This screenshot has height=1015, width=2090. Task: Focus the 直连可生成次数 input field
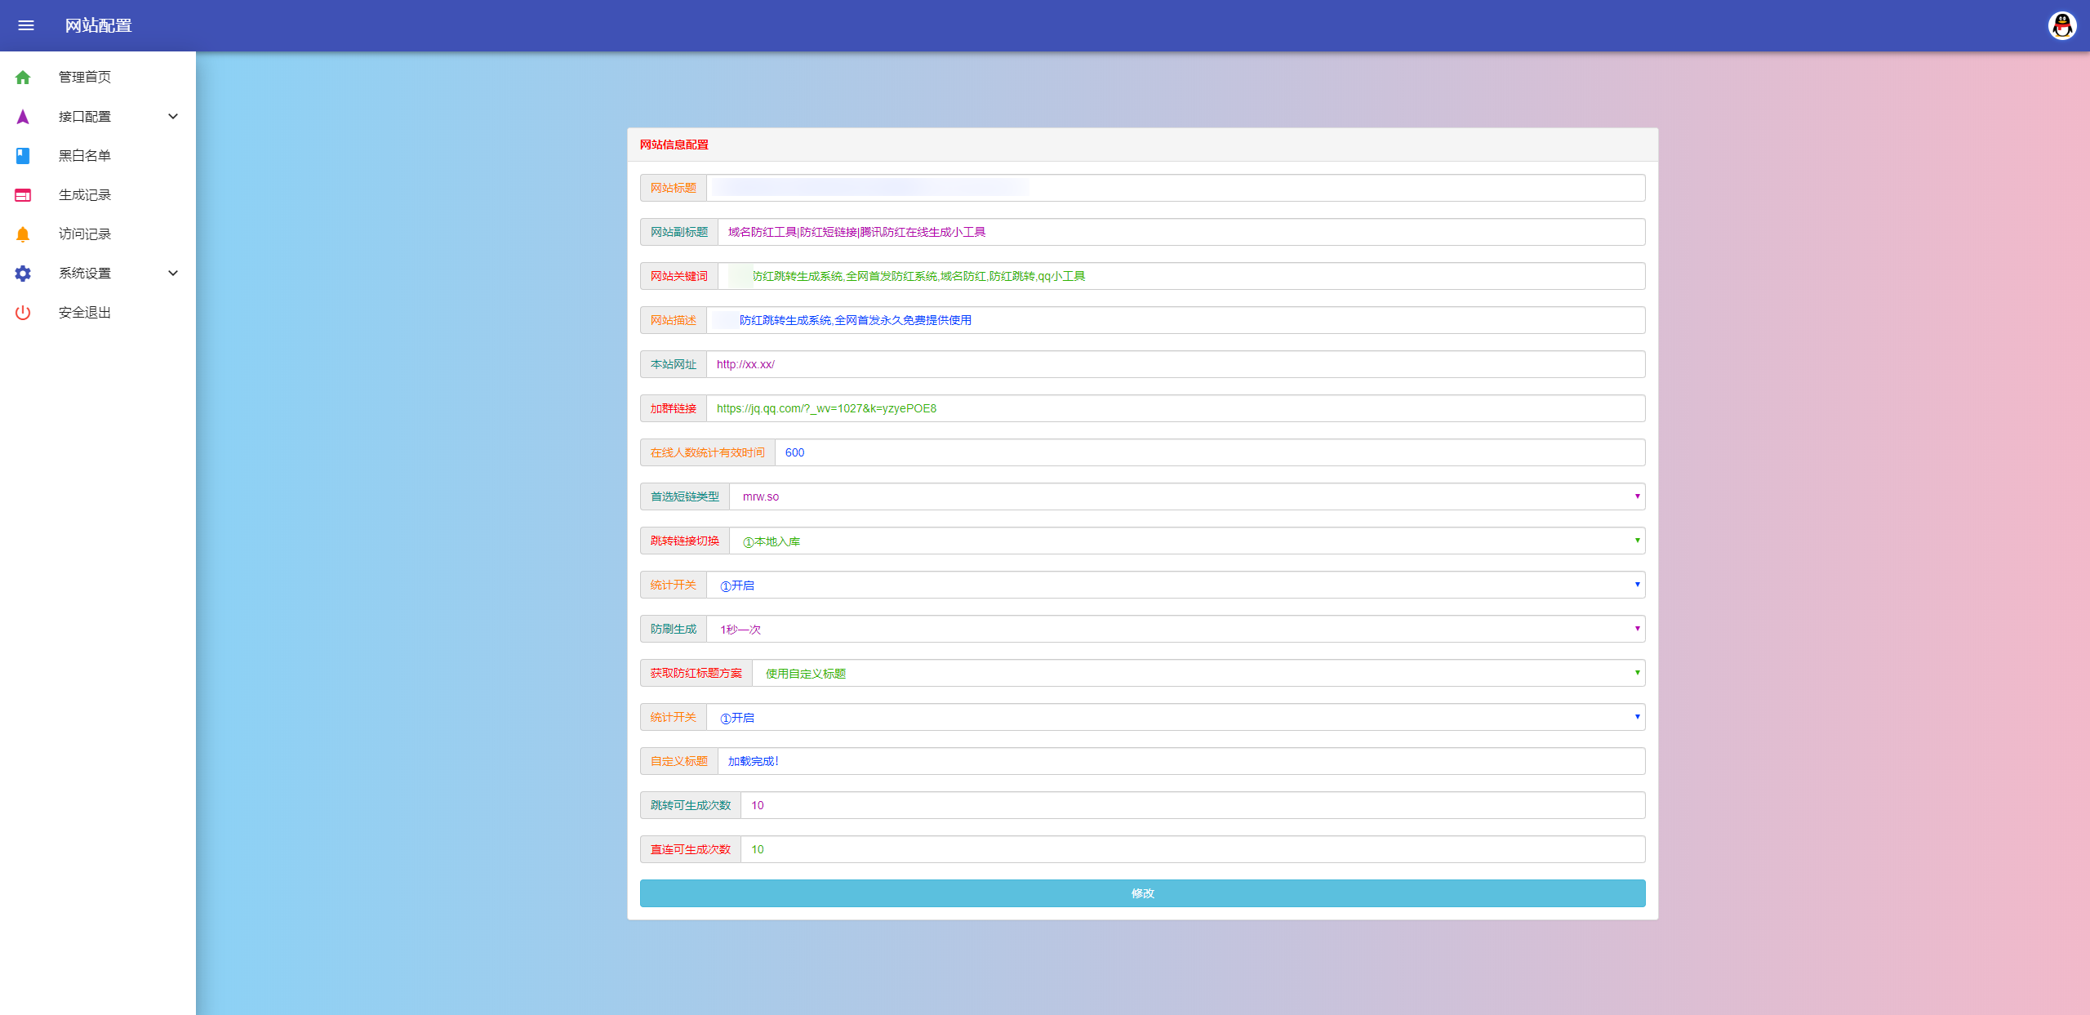1193,849
